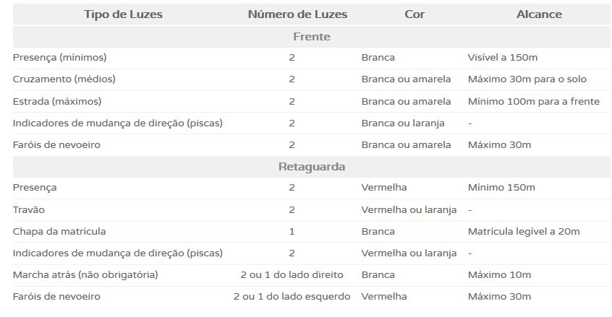Select the "Travão" row label
The image size is (612, 317).
click(30, 210)
